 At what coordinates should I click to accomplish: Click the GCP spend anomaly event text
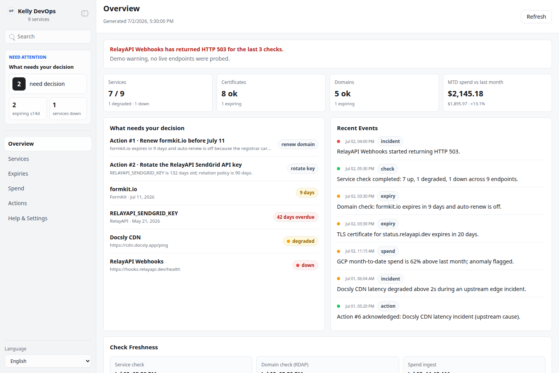[x=425, y=261]
